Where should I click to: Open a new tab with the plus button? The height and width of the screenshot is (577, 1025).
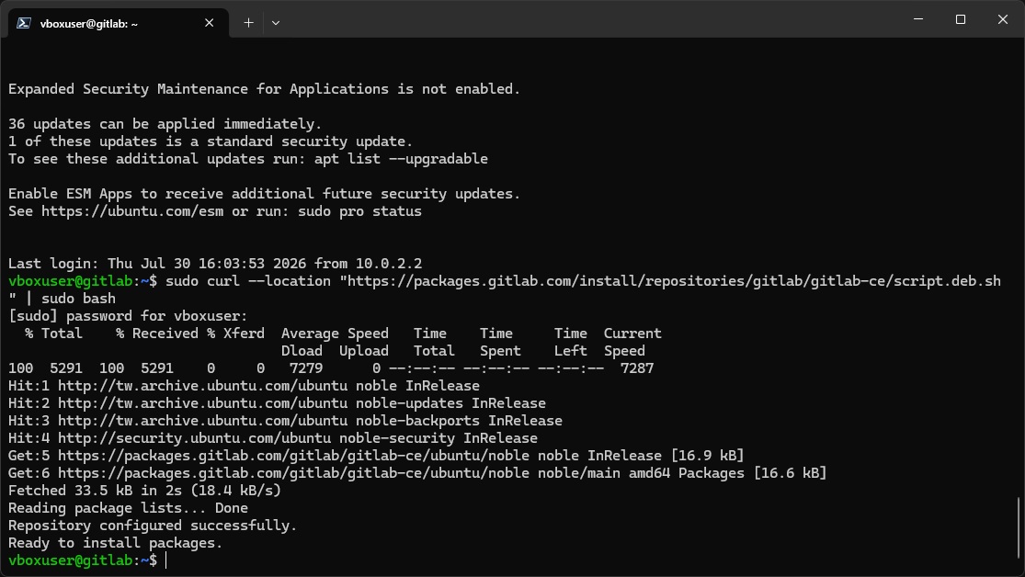click(248, 23)
